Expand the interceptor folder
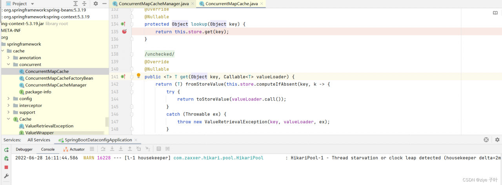The width and height of the screenshot is (502, 185). click(9, 105)
